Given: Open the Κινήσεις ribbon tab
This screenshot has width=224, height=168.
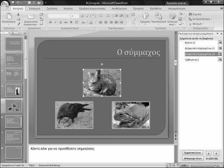Looking at the screenshot, I should coord(68,9).
